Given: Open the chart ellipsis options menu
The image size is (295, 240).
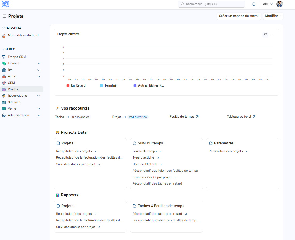Looking at the screenshot, I should [x=273, y=35].
